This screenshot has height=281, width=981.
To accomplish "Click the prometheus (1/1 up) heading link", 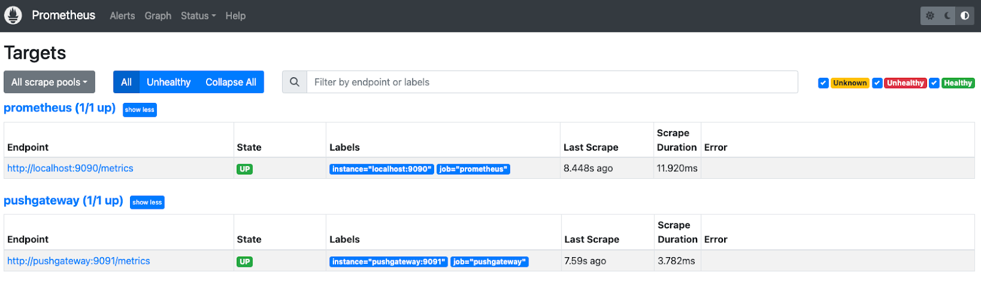I will [59, 108].
